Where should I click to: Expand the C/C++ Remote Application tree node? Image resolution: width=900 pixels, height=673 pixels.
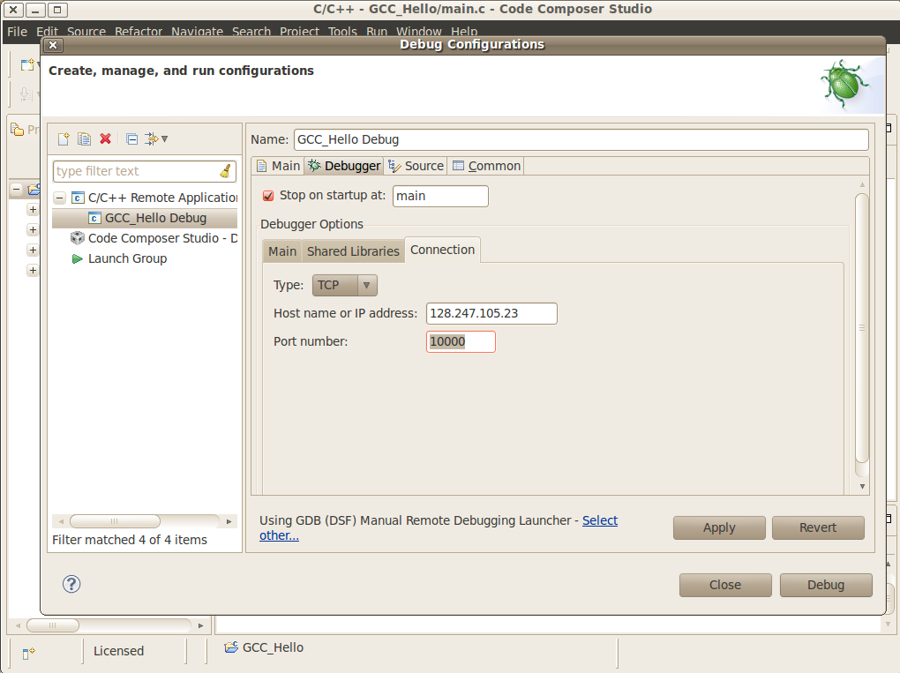tap(57, 197)
